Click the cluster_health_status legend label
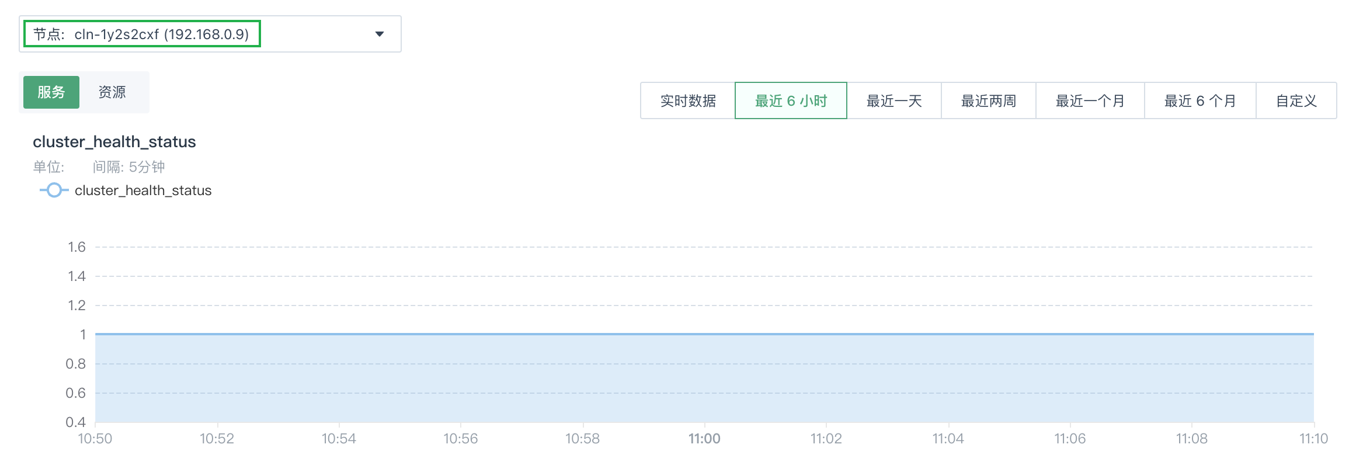The width and height of the screenshot is (1349, 472). click(x=143, y=190)
